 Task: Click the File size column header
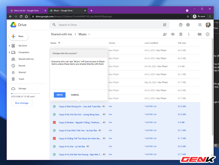click(x=182, y=43)
